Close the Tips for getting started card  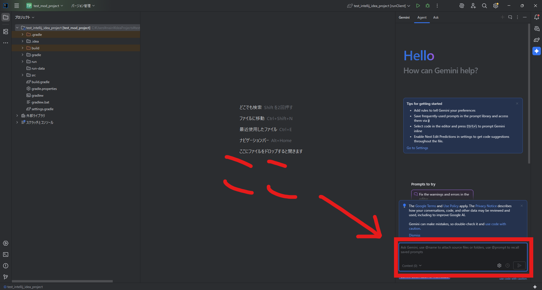click(517, 103)
